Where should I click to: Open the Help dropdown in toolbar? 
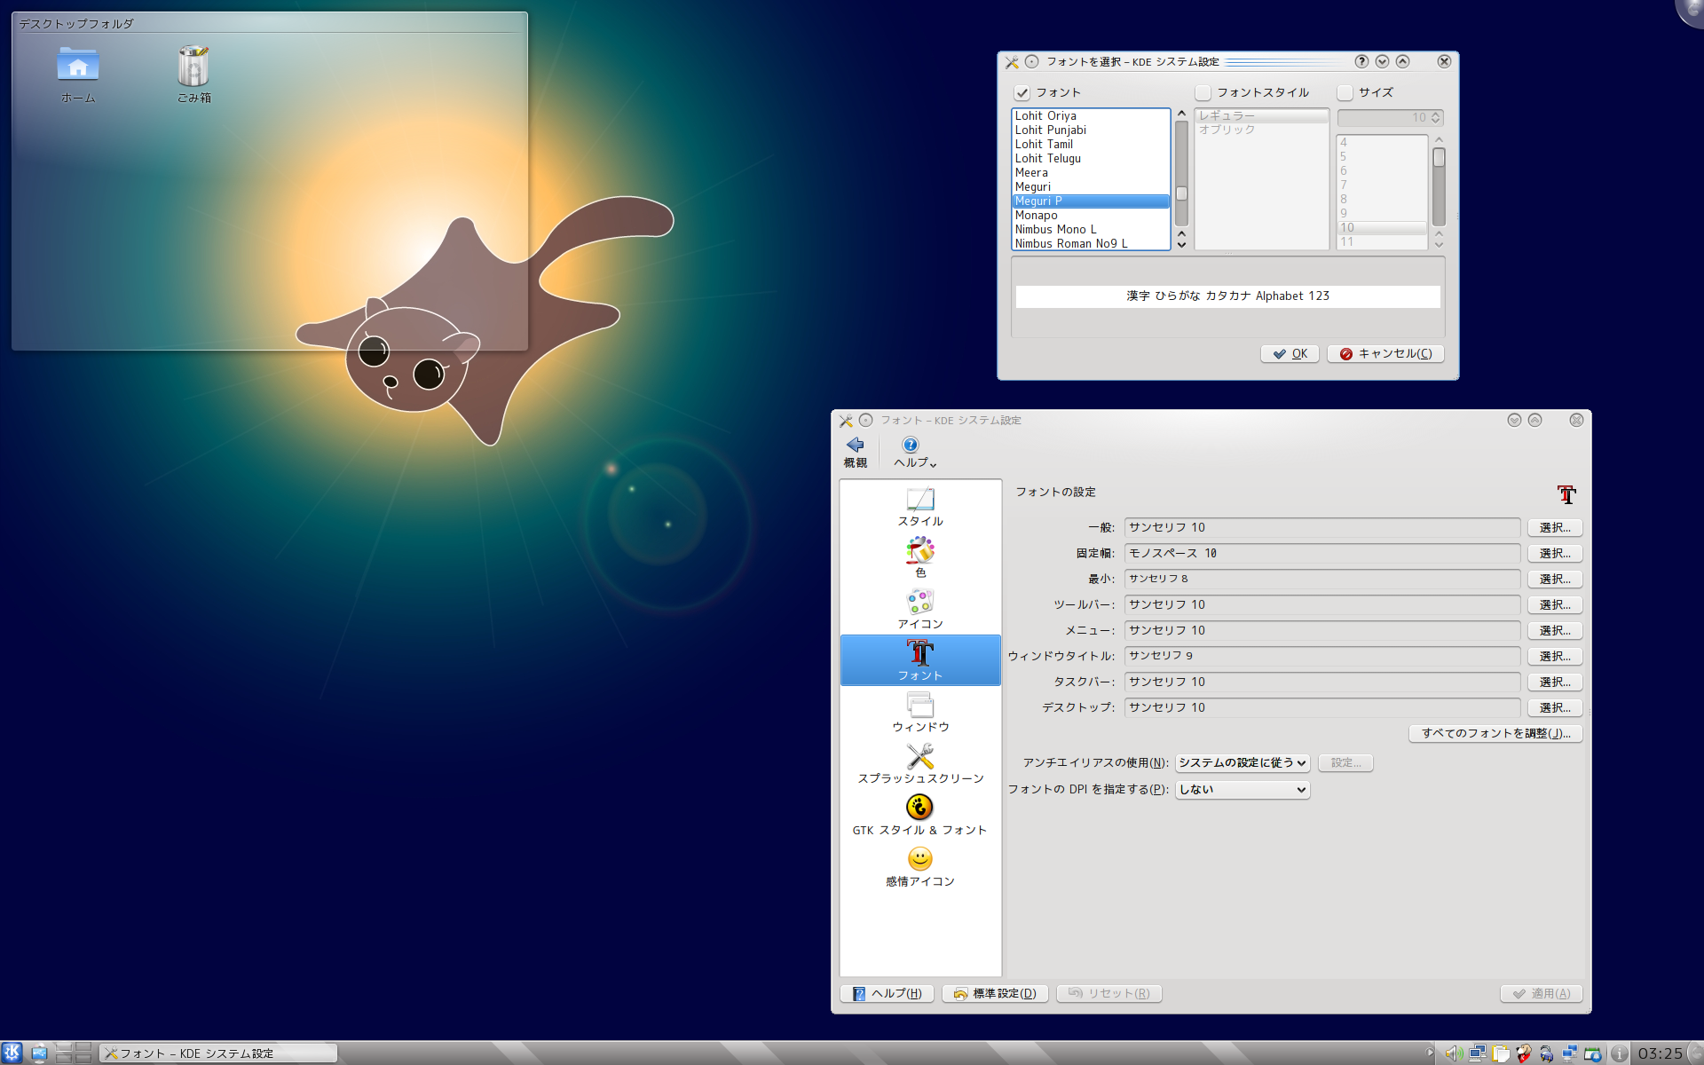click(914, 451)
